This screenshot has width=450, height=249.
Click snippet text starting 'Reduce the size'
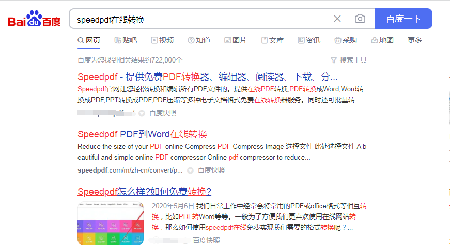point(222,152)
